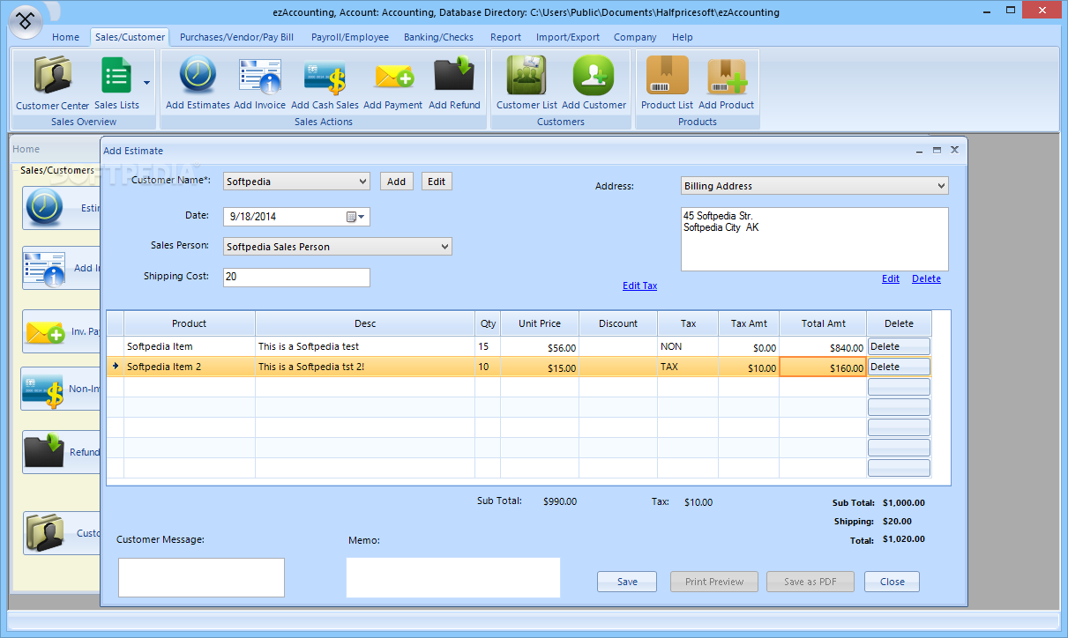Click in the Customer Message box

[201, 577]
